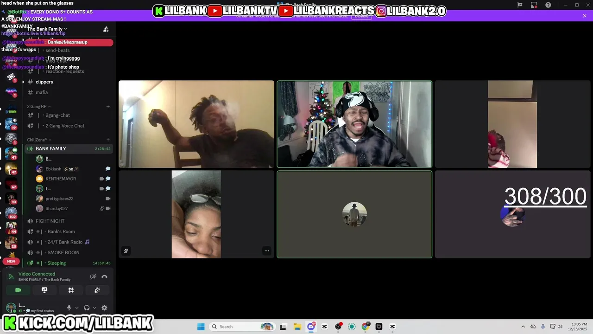The width and height of the screenshot is (593, 334).
Task: Open the mafia text channel
Action: [68, 92]
